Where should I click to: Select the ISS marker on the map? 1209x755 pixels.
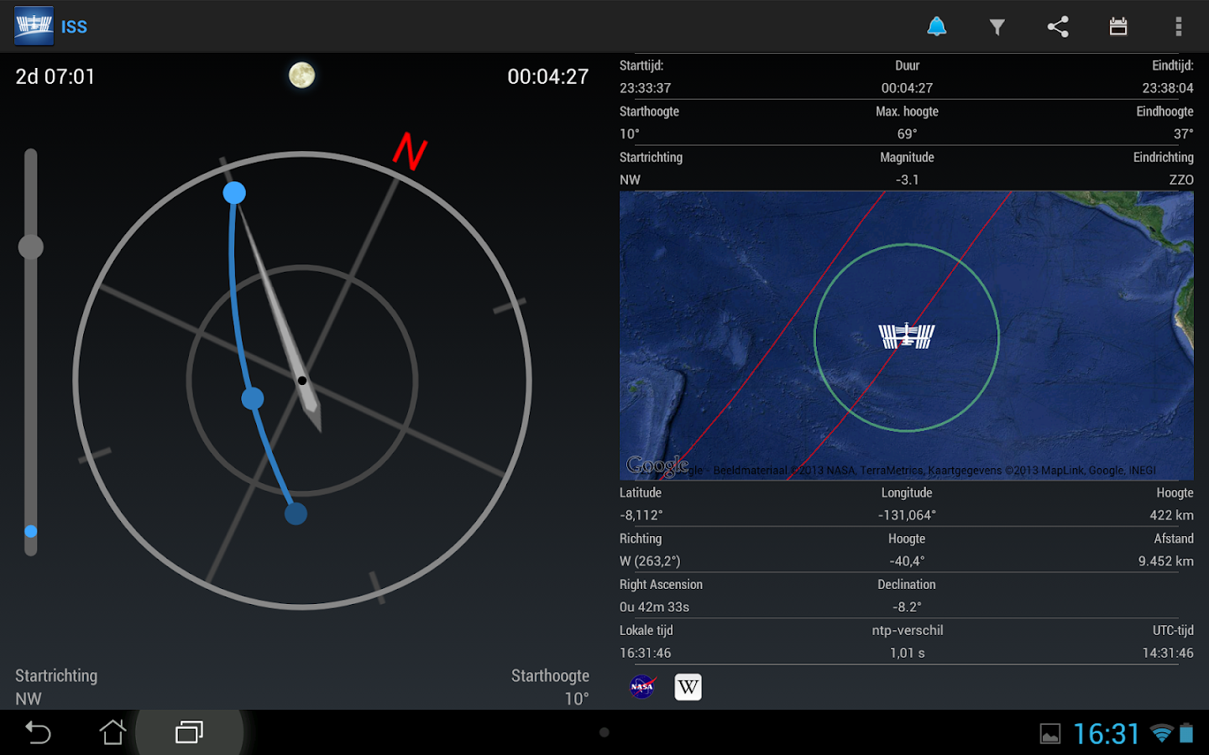tap(906, 335)
